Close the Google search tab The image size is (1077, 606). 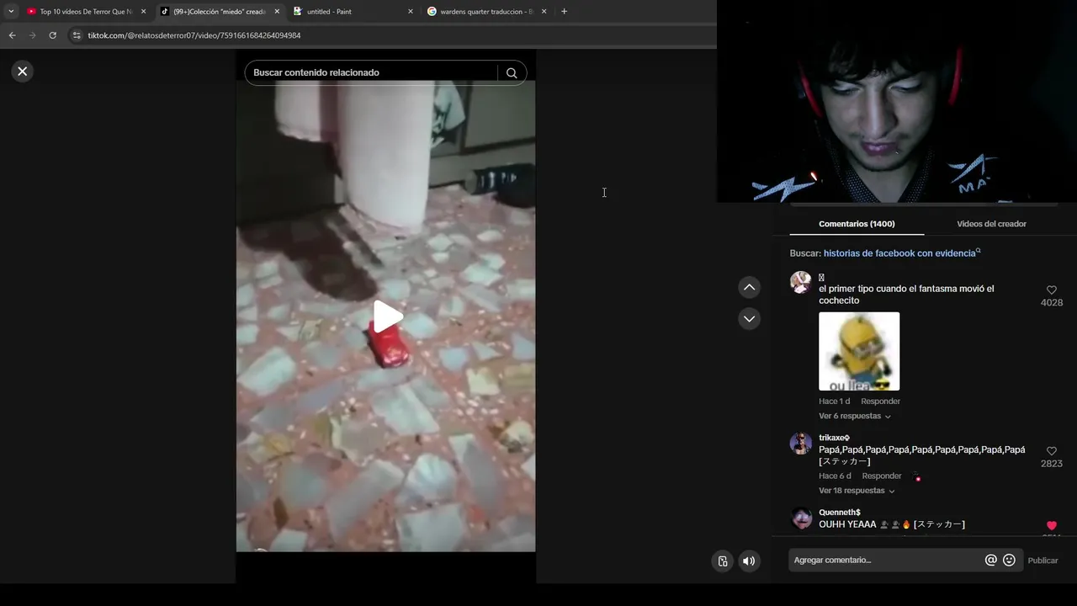tap(544, 12)
